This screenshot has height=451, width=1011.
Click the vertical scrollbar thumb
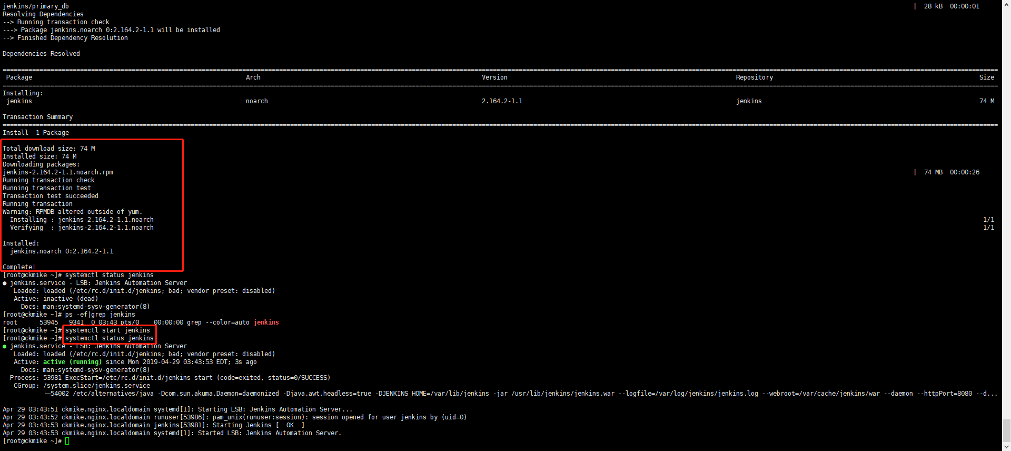(1006, 430)
